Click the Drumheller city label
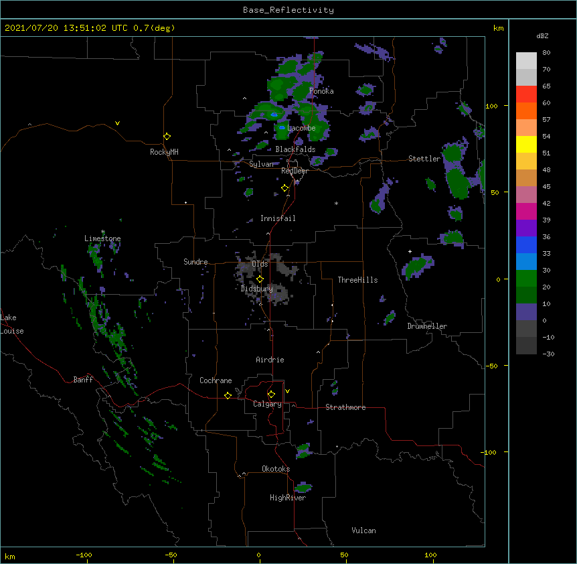This screenshot has height=564, width=577. click(427, 326)
